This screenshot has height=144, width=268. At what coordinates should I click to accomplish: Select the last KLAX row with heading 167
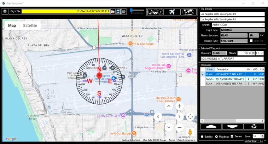click(x=232, y=84)
